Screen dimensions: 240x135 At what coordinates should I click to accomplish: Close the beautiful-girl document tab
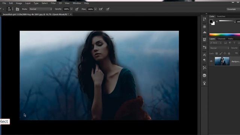point(71,14)
